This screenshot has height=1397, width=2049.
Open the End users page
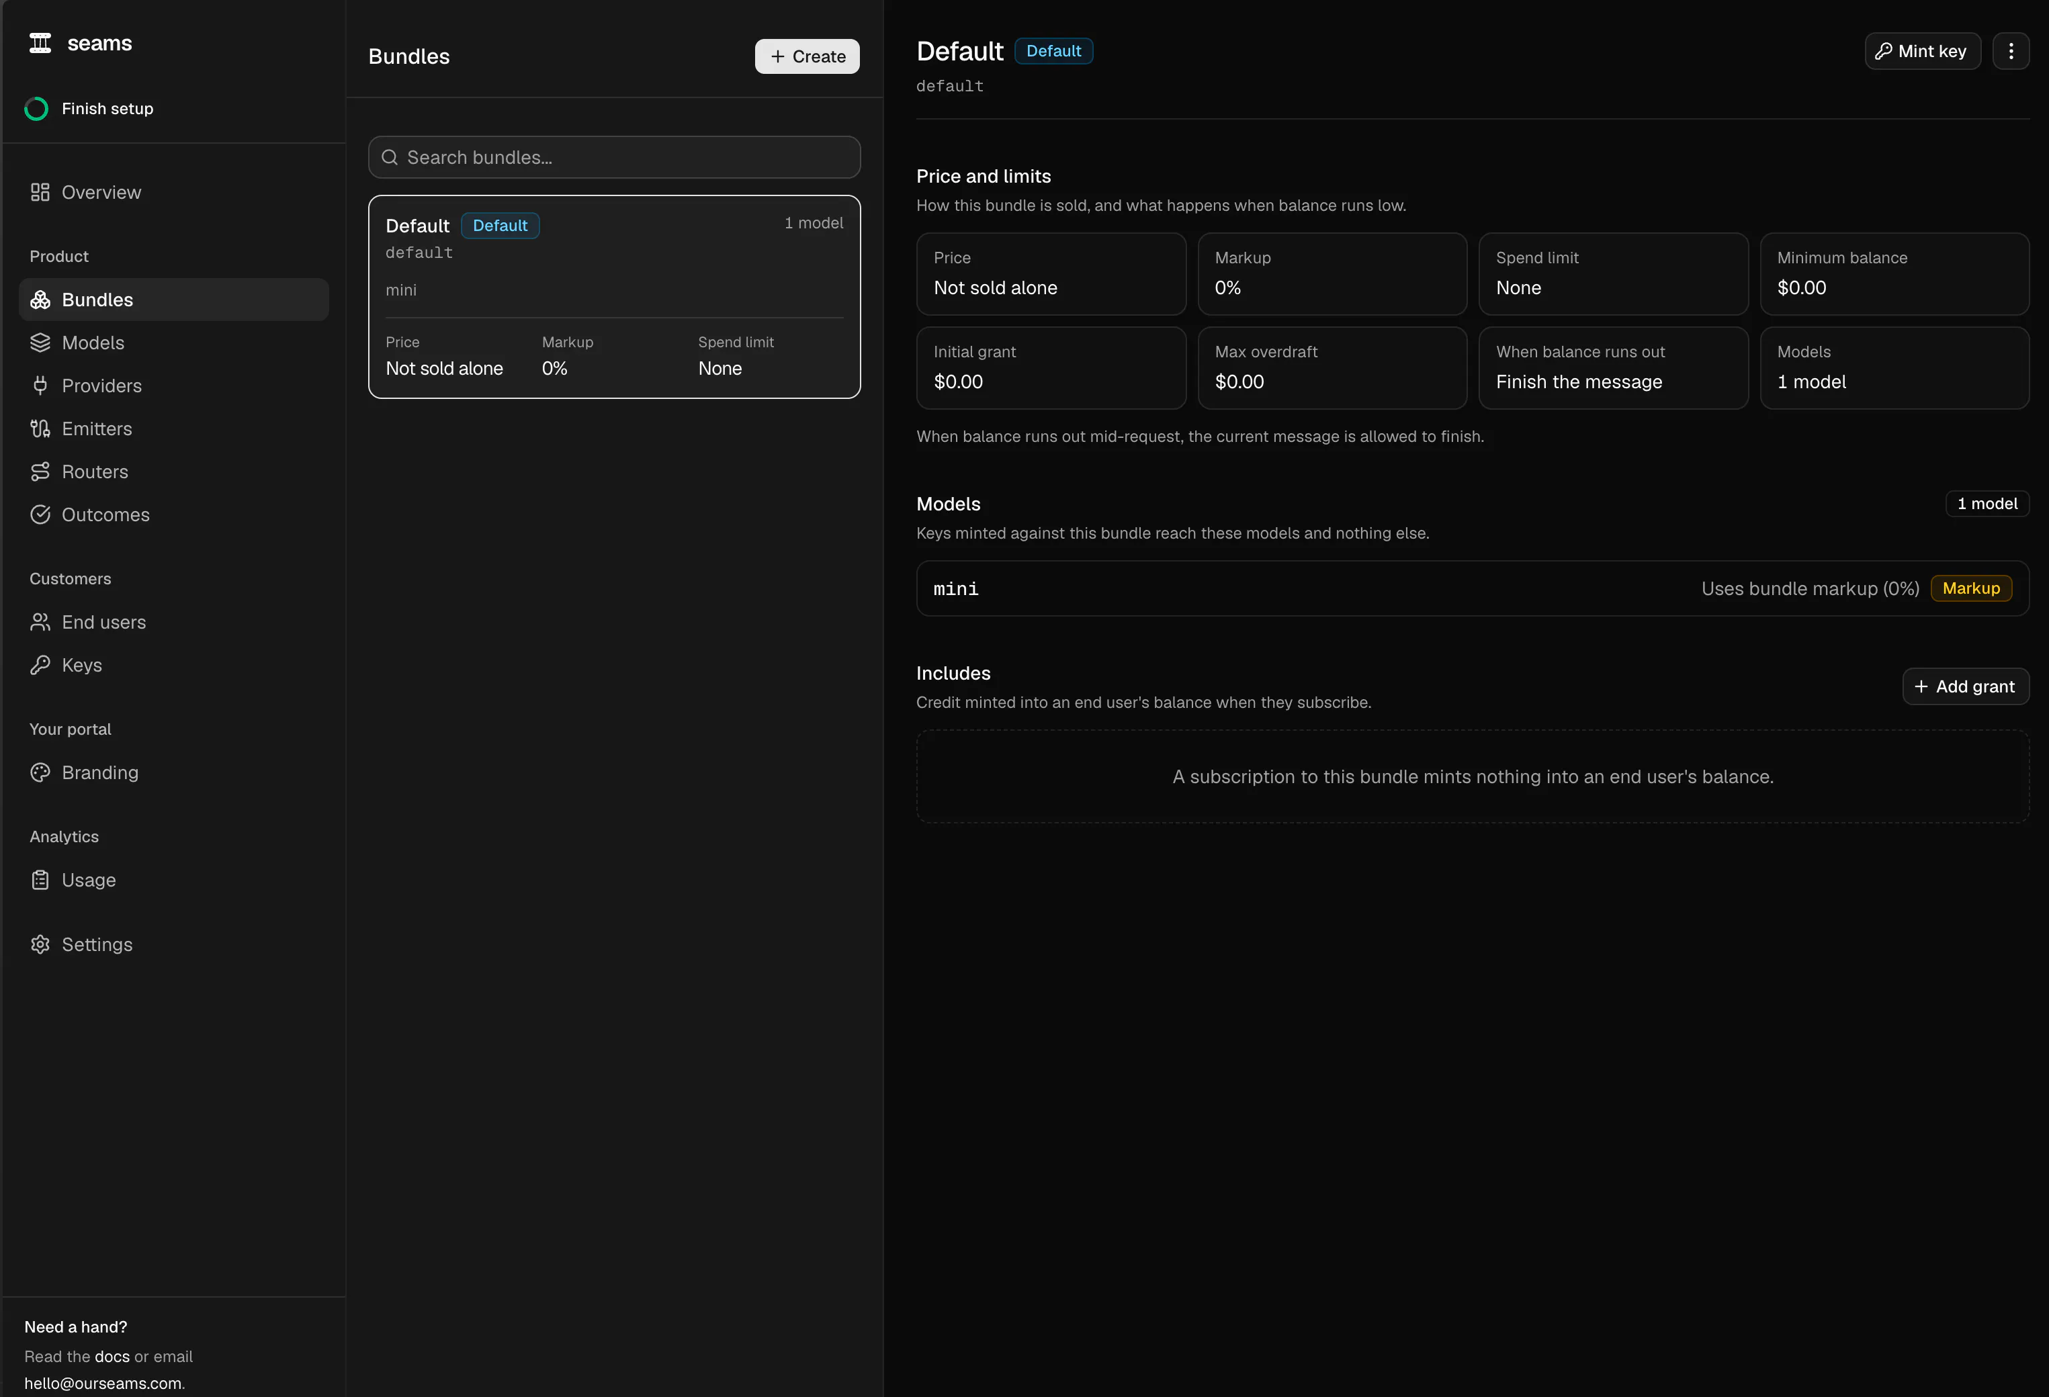click(x=174, y=622)
